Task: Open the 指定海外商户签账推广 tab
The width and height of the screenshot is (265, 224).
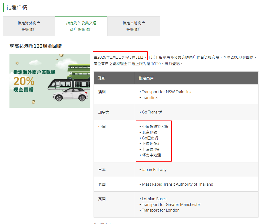Action: click(x=29, y=26)
